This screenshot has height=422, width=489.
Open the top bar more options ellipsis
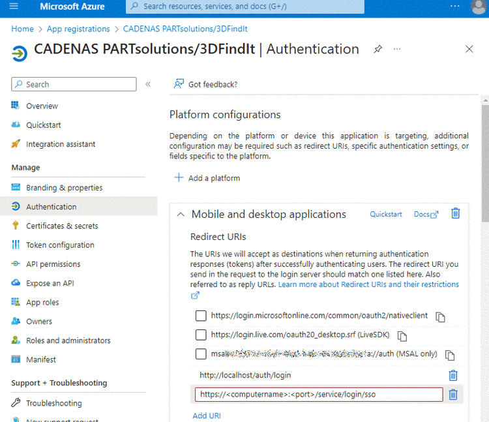(x=455, y=6)
